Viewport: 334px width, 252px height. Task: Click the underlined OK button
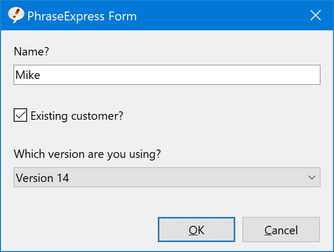pyautogui.click(x=197, y=230)
